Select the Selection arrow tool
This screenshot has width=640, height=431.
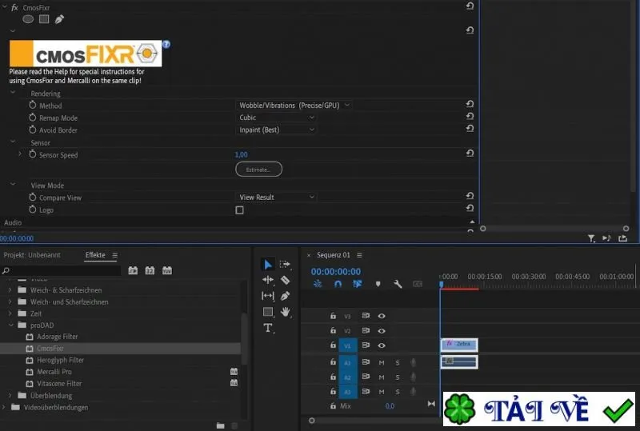coord(268,265)
